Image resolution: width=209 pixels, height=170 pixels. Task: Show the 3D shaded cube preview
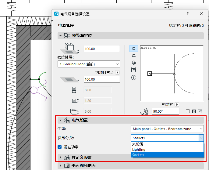tap(134, 63)
